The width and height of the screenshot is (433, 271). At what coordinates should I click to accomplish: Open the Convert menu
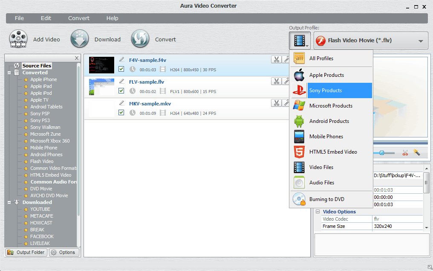79,18
